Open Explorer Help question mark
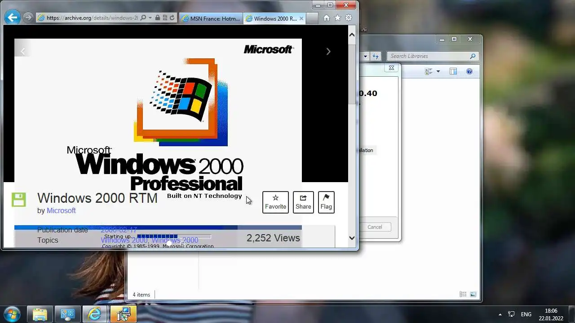The image size is (575, 323). click(x=469, y=71)
